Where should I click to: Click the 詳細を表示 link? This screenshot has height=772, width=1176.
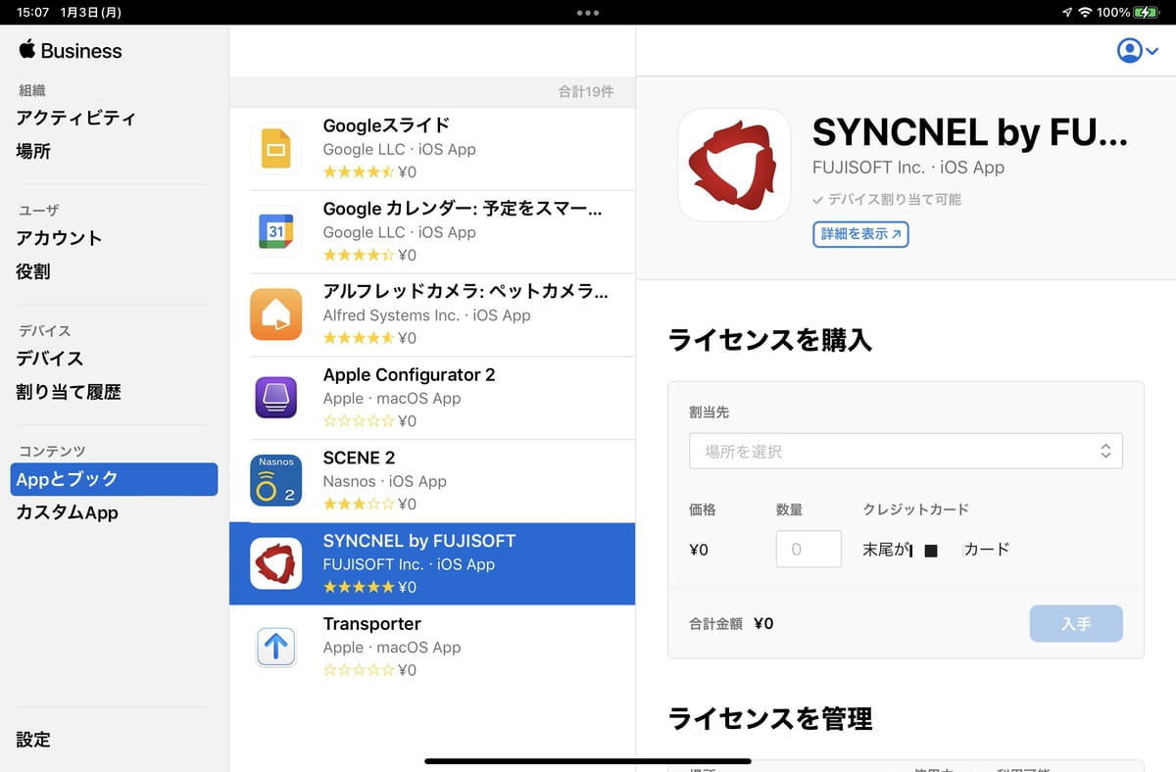[x=860, y=234]
